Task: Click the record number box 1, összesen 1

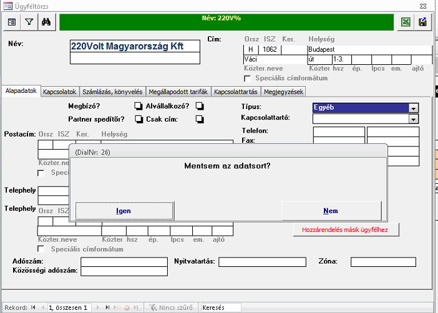Action: tap(70, 307)
